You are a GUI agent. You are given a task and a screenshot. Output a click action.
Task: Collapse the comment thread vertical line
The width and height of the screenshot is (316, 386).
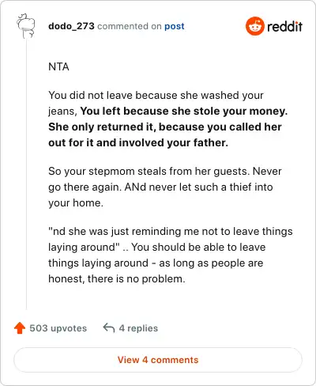(26, 174)
